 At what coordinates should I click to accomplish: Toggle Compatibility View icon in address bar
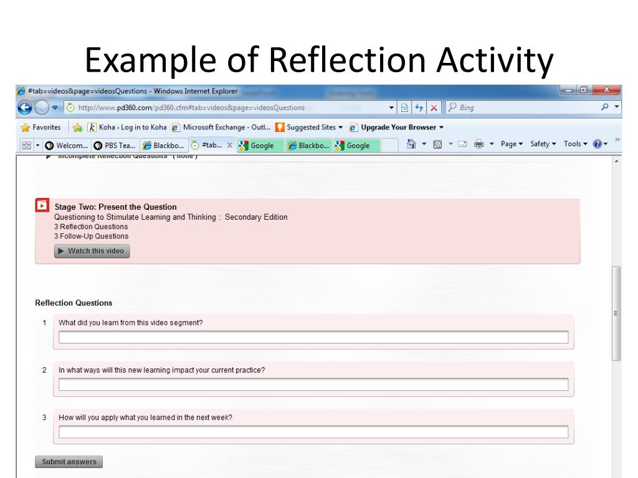[x=404, y=108]
